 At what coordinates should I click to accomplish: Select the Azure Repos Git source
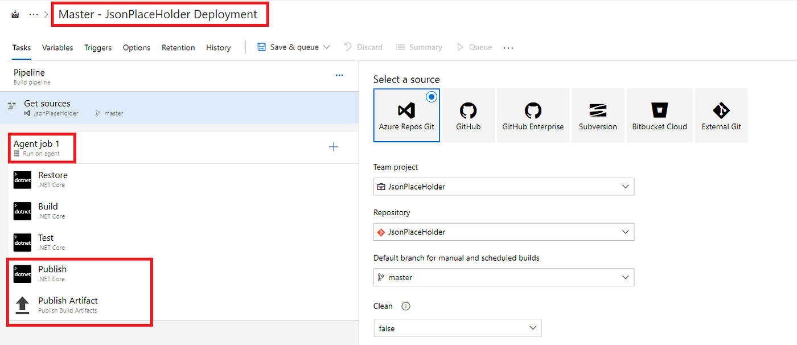coord(406,115)
